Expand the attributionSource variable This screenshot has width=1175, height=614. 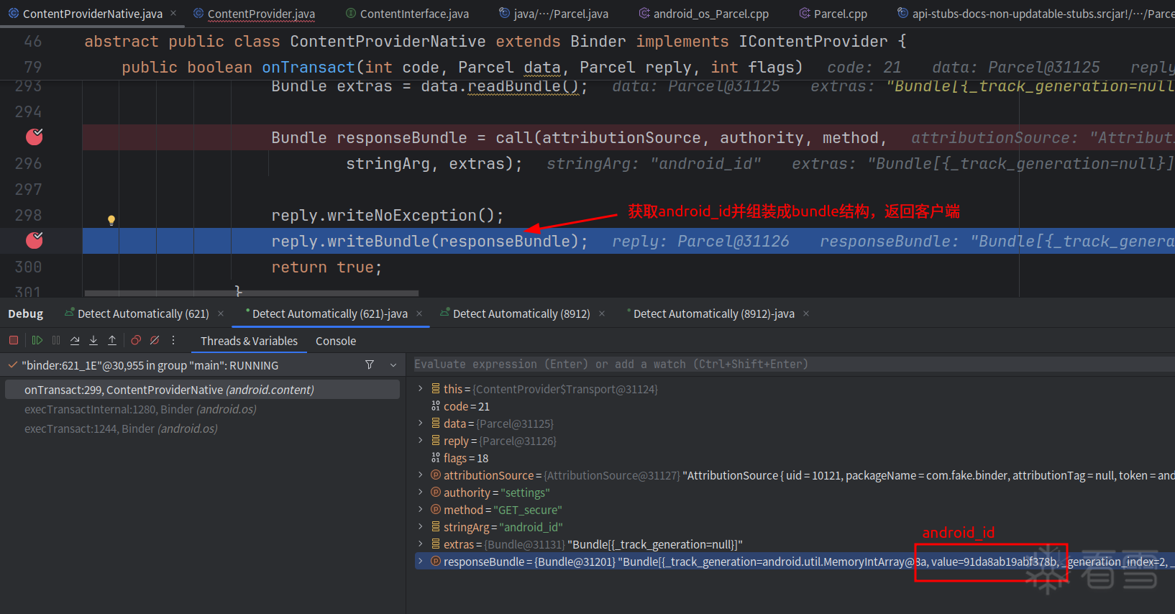pyautogui.click(x=421, y=475)
